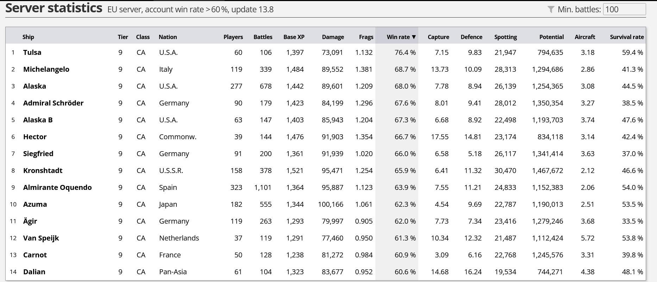
Task: Select Netherlands nation cell
Action: click(x=179, y=238)
